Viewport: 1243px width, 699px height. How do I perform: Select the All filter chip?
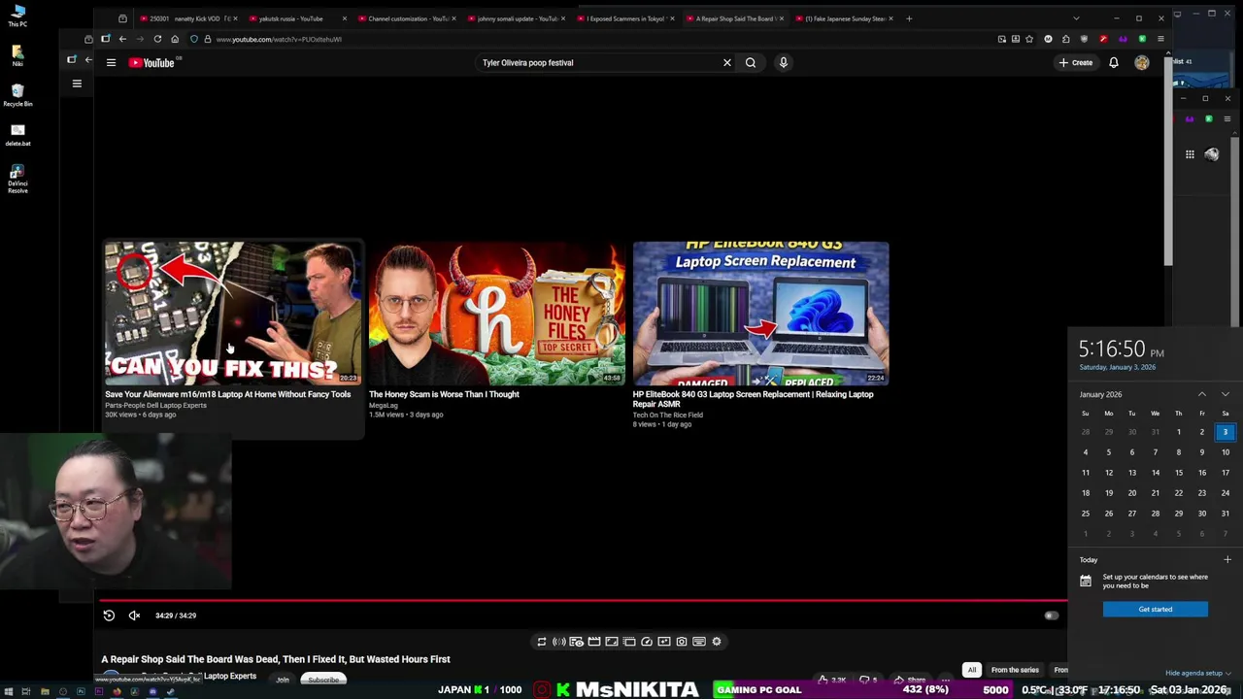click(x=971, y=670)
